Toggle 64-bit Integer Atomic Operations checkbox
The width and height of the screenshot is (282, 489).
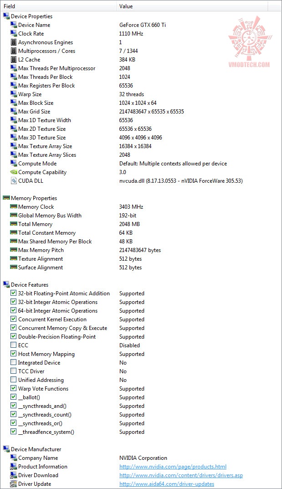[13, 310]
